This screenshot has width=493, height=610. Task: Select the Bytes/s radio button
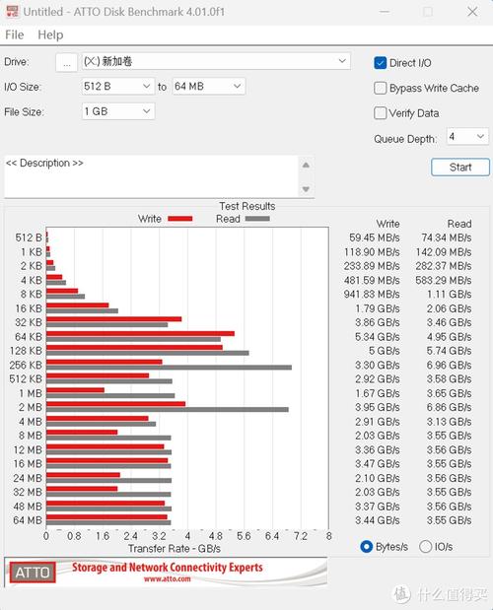[366, 547]
